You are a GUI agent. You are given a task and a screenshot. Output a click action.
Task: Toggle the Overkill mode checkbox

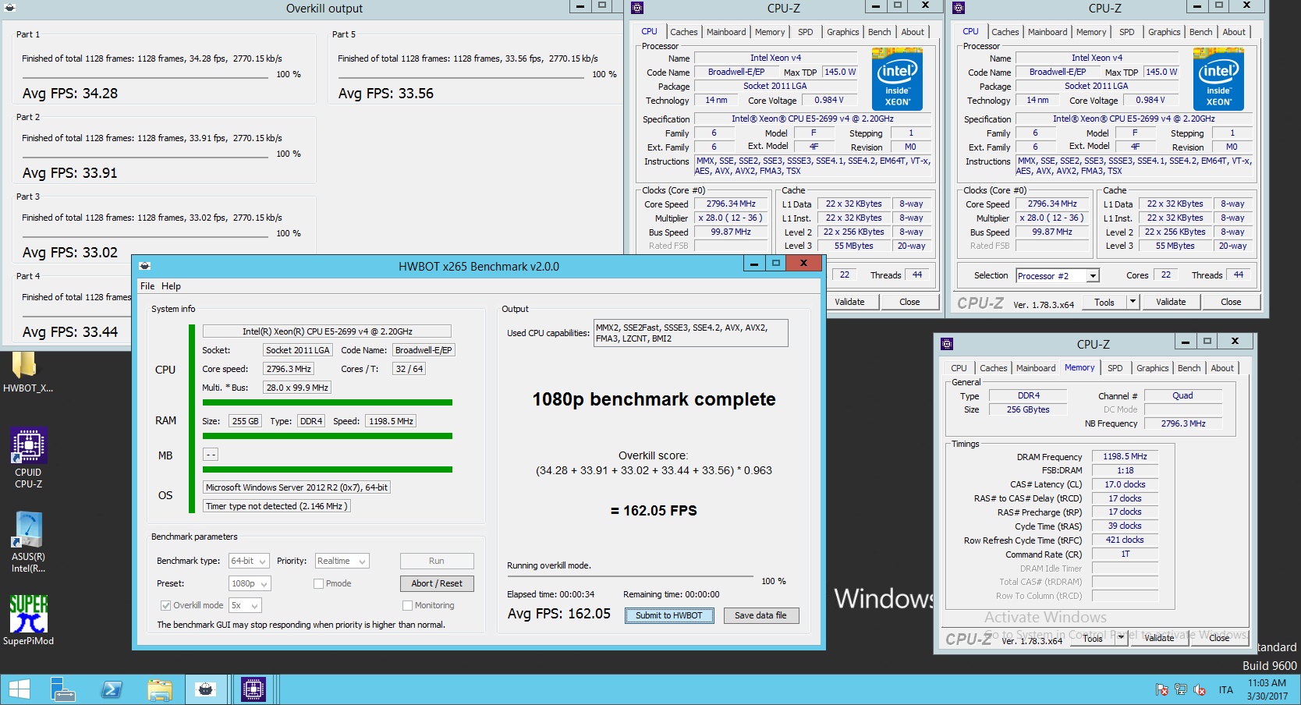(165, 605)
